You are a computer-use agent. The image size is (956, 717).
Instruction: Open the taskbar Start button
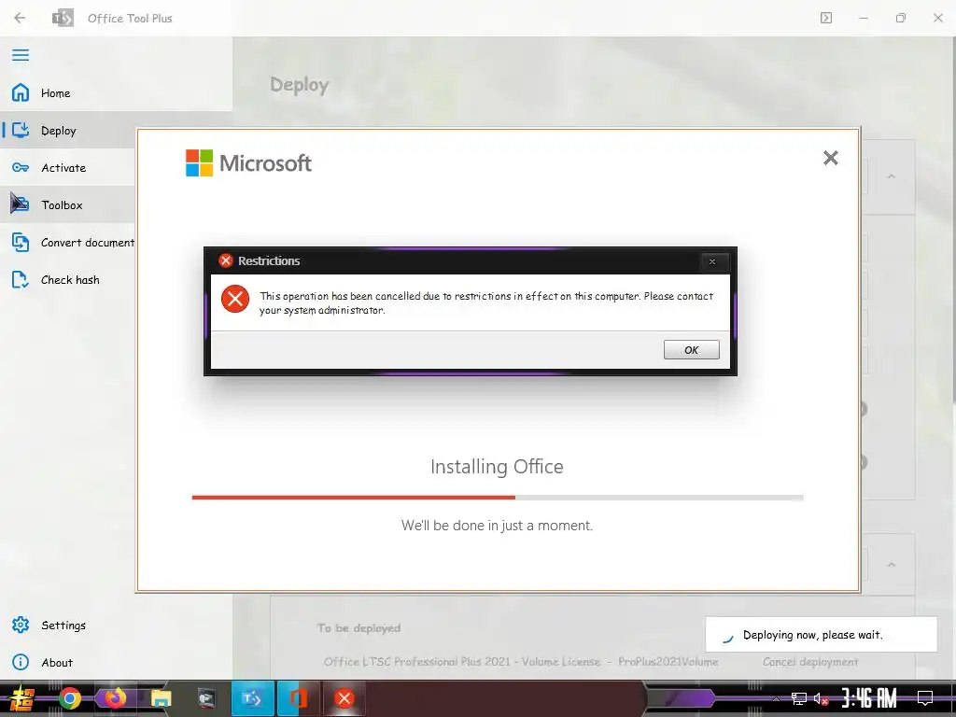click(21, 698)
